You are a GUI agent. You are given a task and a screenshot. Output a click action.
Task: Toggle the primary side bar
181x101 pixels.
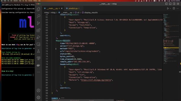(166, 4)
